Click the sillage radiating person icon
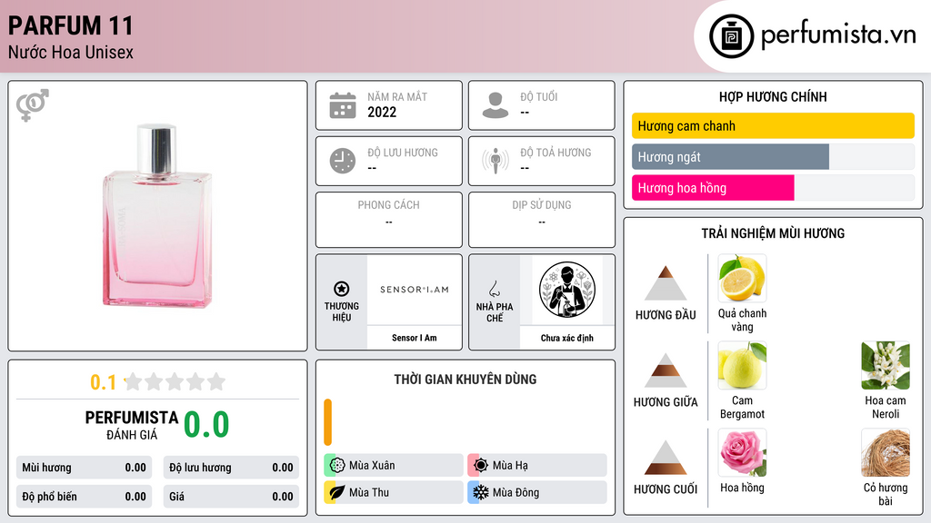The width and height of the screenshot is (931, 523). coord(496,161)
